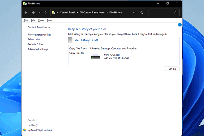
Task: Open the View menu
Action: pos(41,20)
